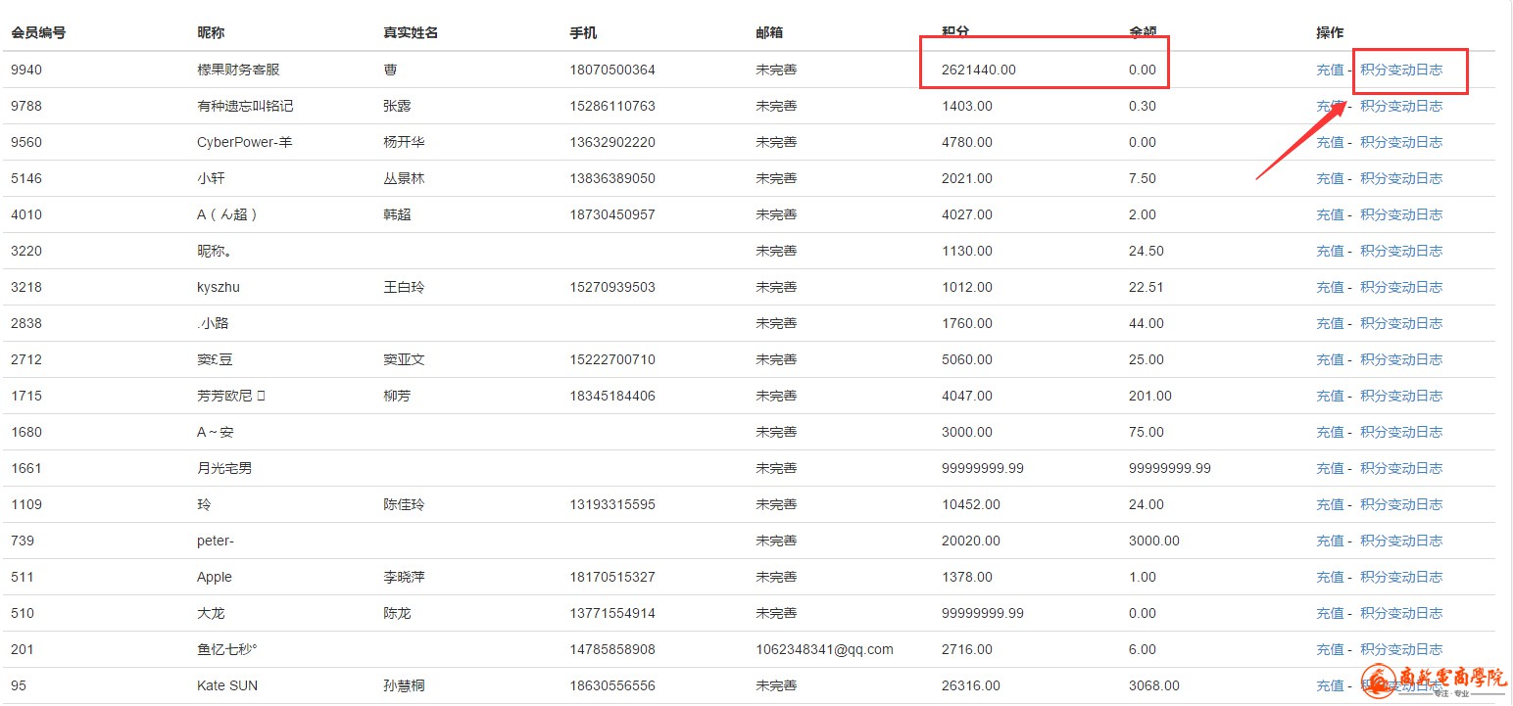
Task: Select nickname Kate SUN
Action: [227, 685]
